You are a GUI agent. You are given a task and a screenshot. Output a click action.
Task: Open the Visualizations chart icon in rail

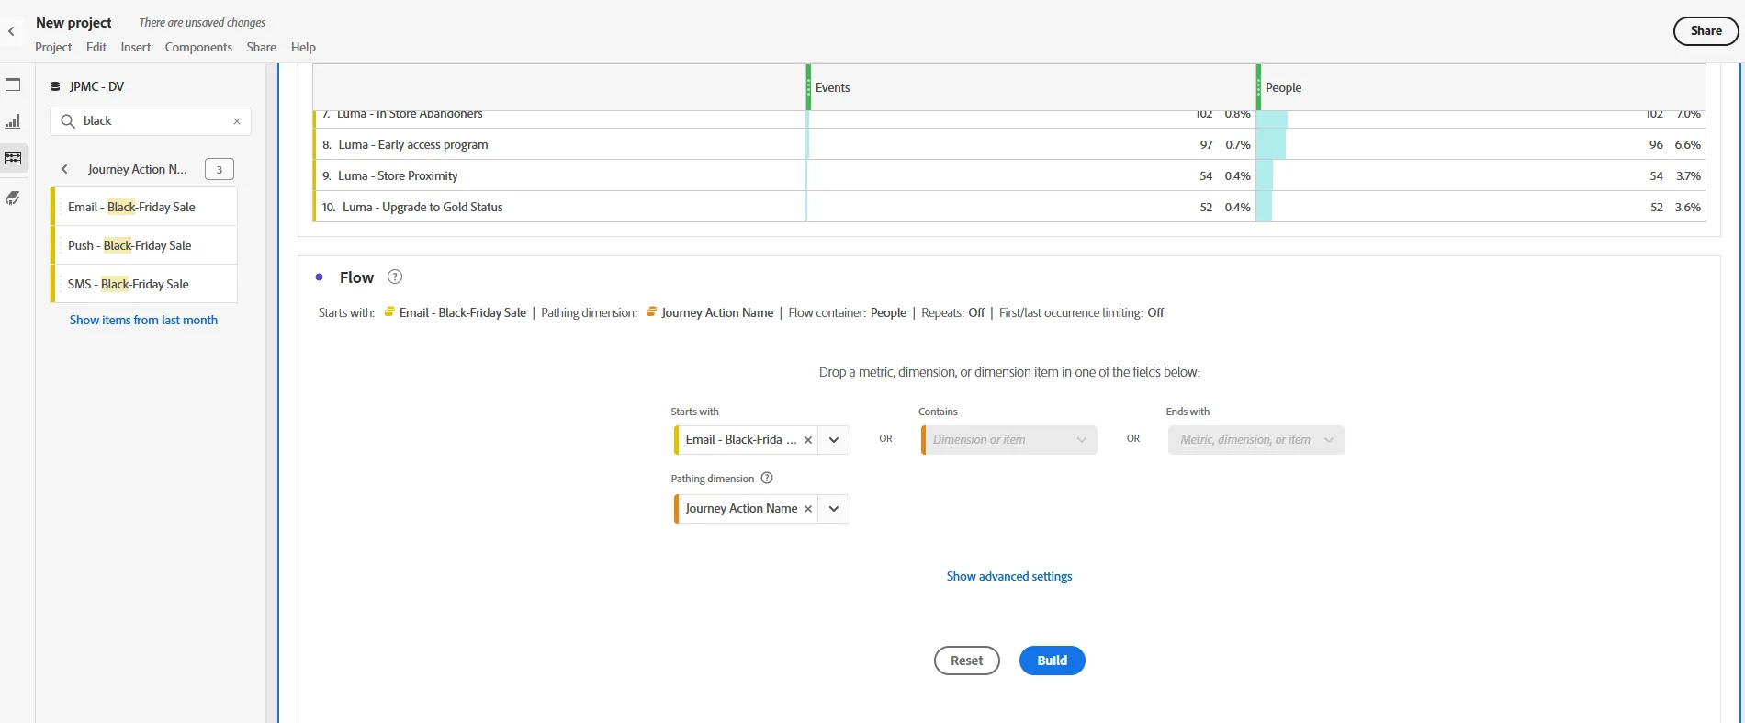(13, 121)
